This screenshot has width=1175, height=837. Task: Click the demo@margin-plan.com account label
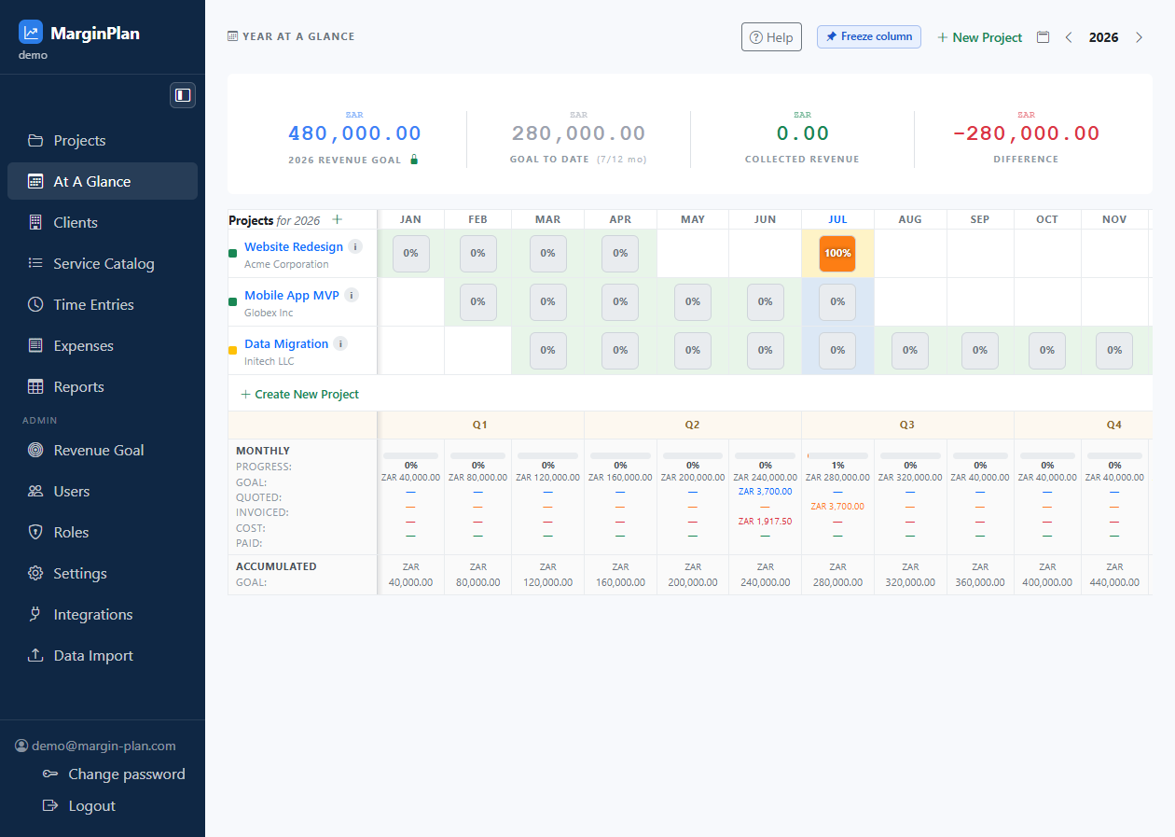pos(95,746)
